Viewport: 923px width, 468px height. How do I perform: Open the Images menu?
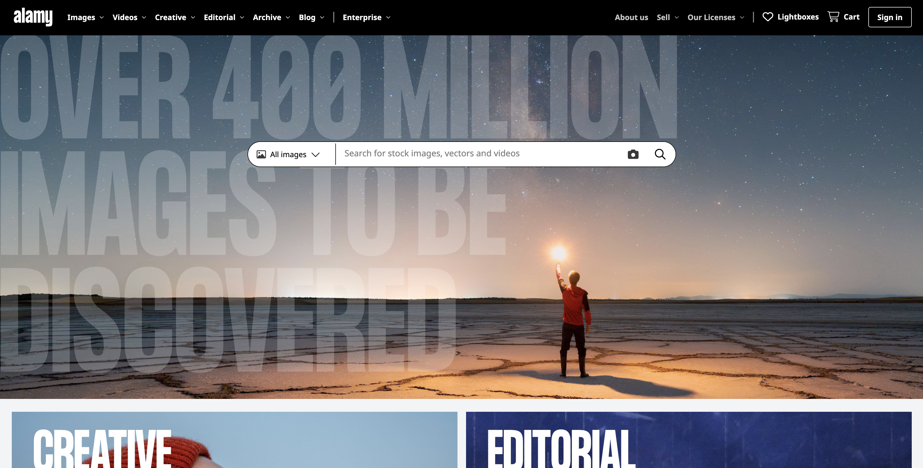[85, 17]
